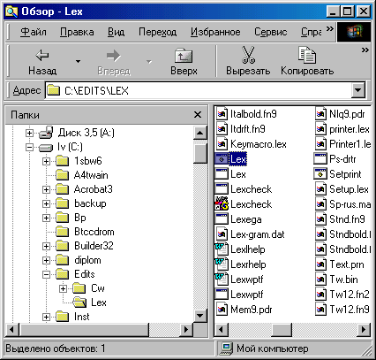Image resolution: width=376 pixels, height=360 pixels.
Task: Click the Вырезать scissors icon
Action: click(248, 55)
